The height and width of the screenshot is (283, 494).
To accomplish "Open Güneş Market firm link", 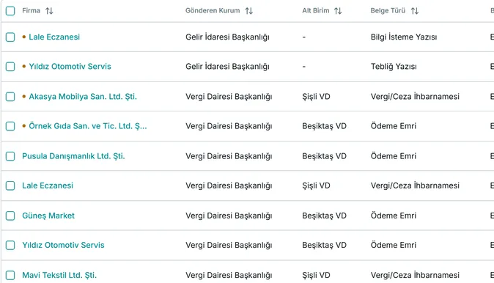I will [48, 216].
